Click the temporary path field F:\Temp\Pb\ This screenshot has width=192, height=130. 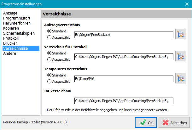124,79
